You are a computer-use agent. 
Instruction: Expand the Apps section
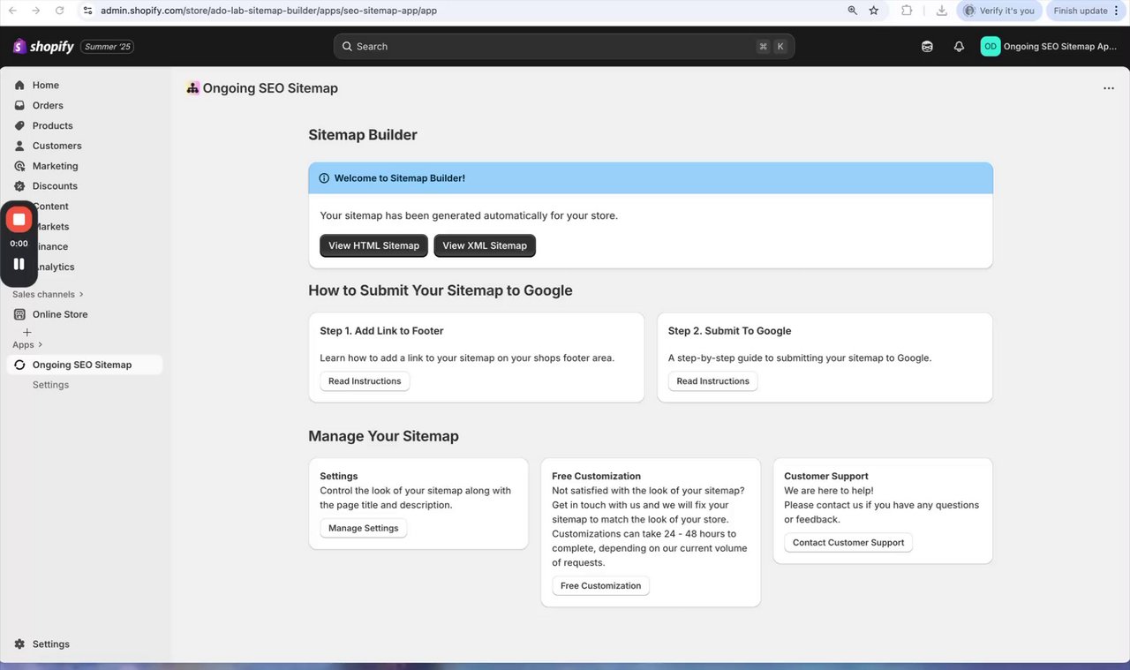tap(27, 344)
